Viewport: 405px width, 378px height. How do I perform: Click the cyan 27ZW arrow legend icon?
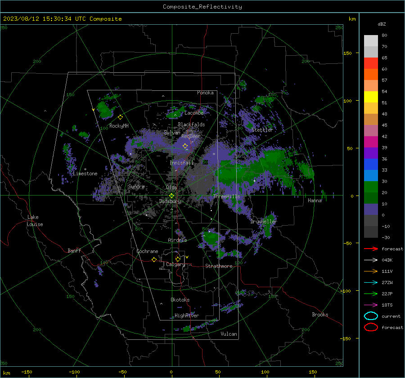371,283
